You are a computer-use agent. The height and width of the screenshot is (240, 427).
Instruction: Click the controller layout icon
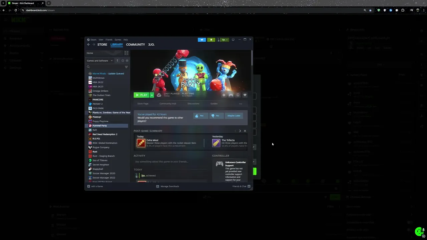[x=231, y=95]
